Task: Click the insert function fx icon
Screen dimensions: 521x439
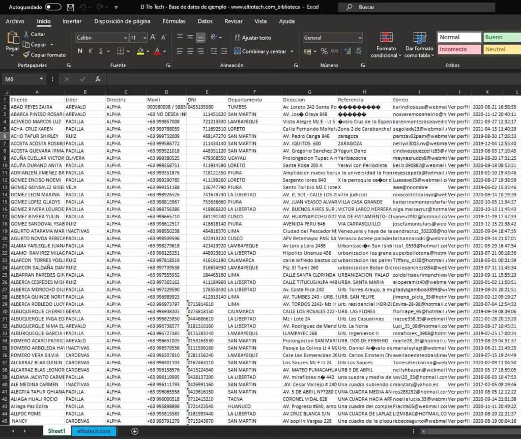Action: (x=98, y=79)
